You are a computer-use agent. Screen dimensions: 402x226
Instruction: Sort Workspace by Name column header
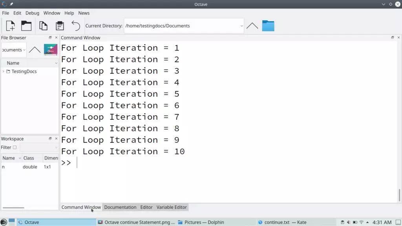(x=11, y=158)
